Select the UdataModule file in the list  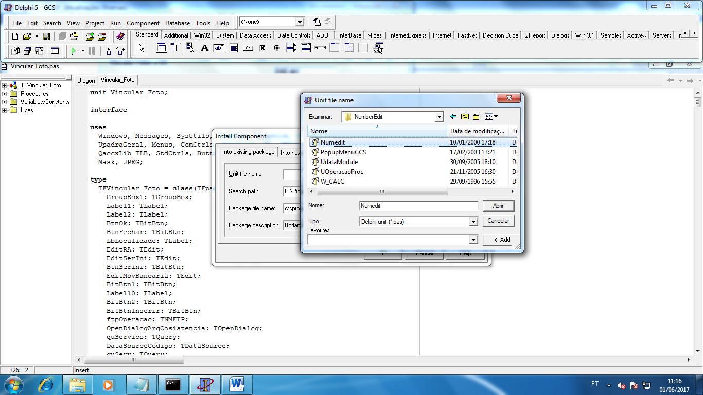tap(339, 162)
